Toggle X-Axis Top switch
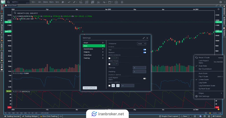 (145, 50)
